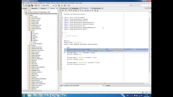Click the Open Project toolbar icon
This screenshot has width=173, height=97.
tap(29, 5)
